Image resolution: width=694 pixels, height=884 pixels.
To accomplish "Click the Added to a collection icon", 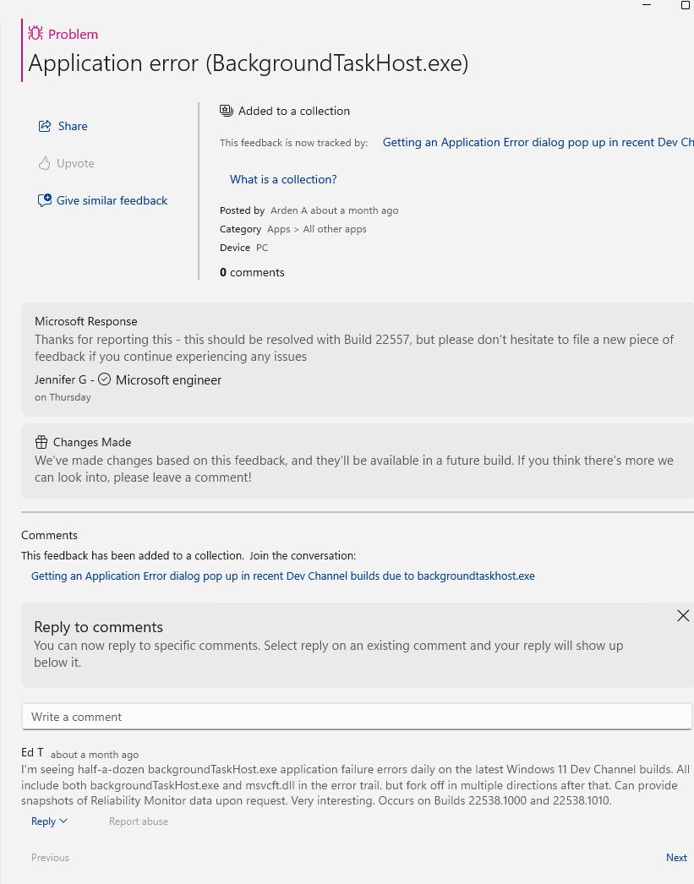I will [227, 111].
